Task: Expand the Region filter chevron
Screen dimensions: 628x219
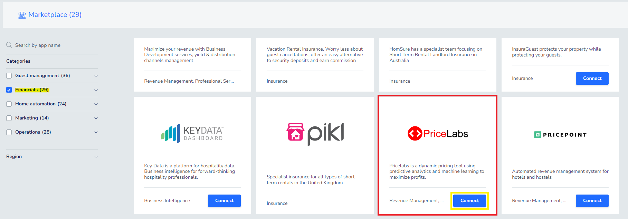Action: [x=96, y=157]
